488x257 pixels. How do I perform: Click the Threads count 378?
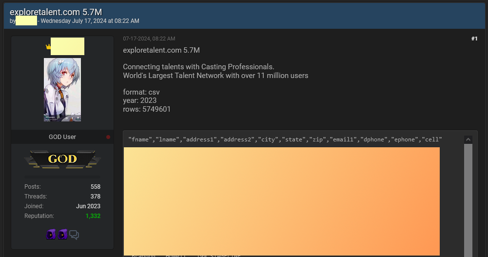(x=96, y=197)
